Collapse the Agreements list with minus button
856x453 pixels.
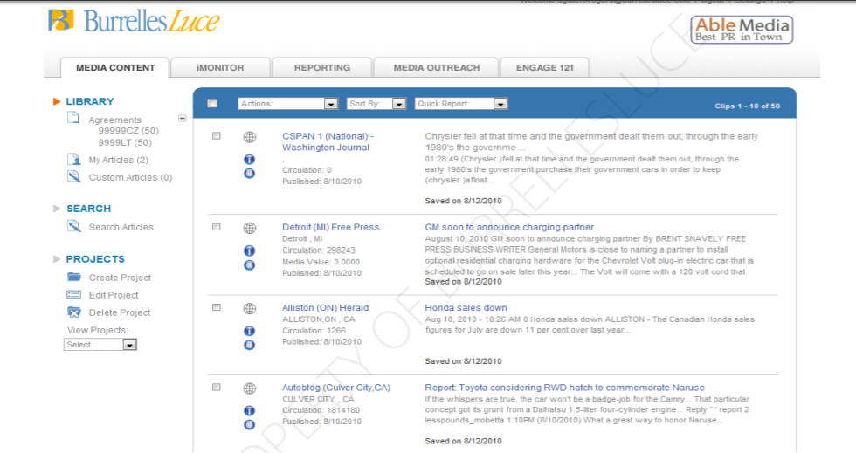pyautogui.click(x=183, y=118)
